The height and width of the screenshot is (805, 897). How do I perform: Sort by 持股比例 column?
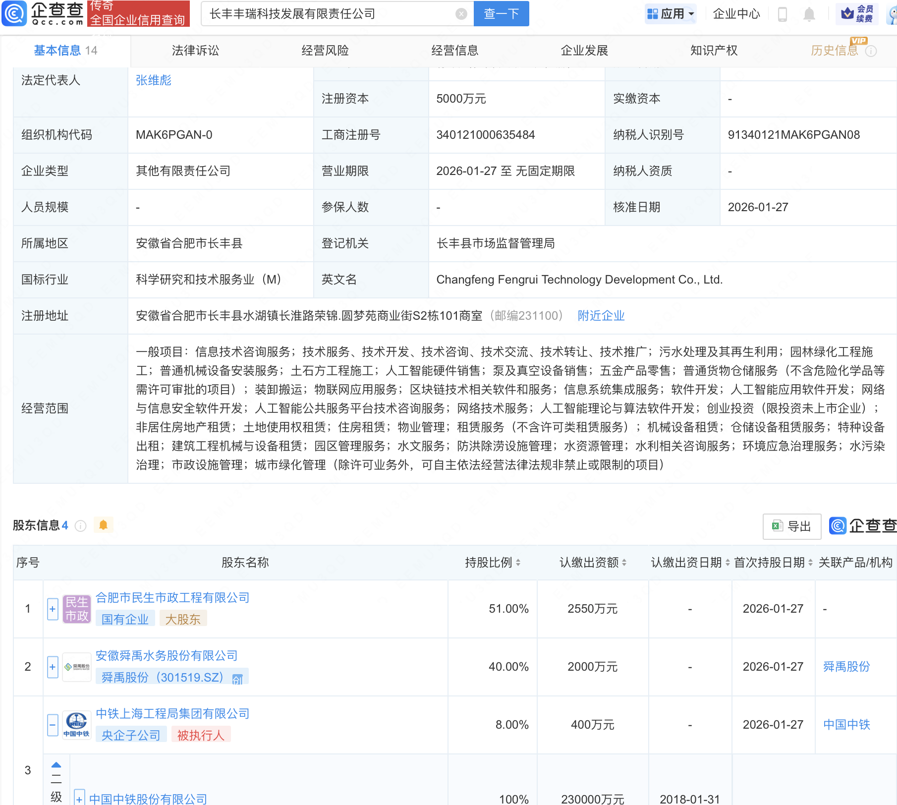pyautogui.click(x=493, y=563)
